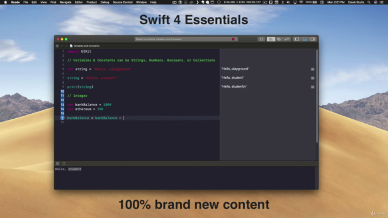
Task: Click the stop execution square button
Action: tap(64, 163)
